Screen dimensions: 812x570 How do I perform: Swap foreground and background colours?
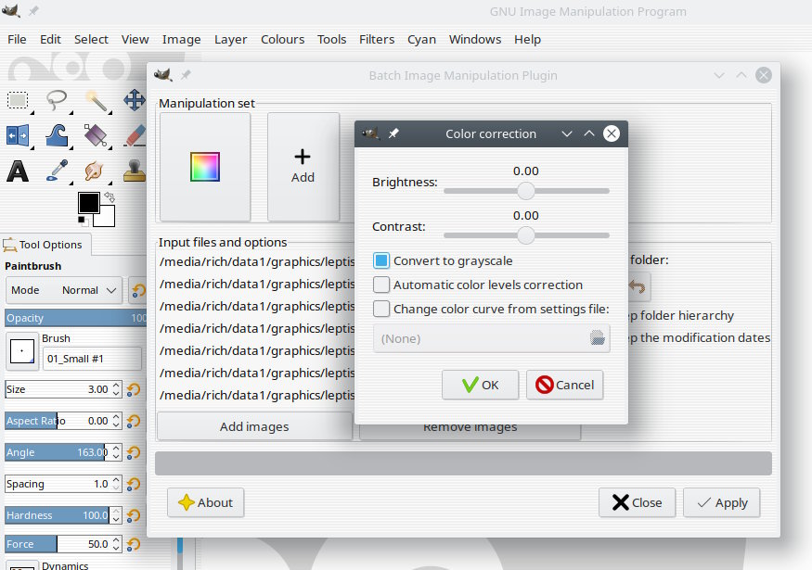[x=110, y=197]
